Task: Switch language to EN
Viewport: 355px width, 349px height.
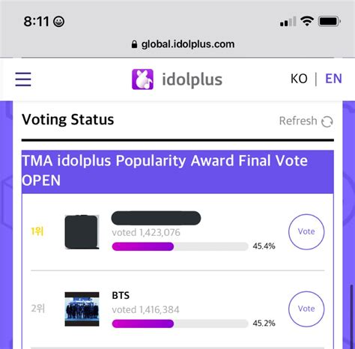Action: click(x=333, y=79)
